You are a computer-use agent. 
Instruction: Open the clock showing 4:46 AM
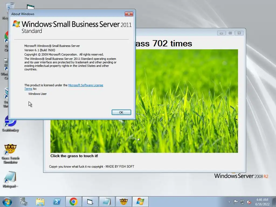262,202
